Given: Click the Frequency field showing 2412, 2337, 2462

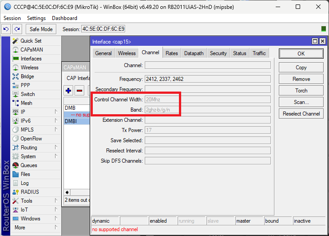Looking at the screenshot, I should point(208,79).
